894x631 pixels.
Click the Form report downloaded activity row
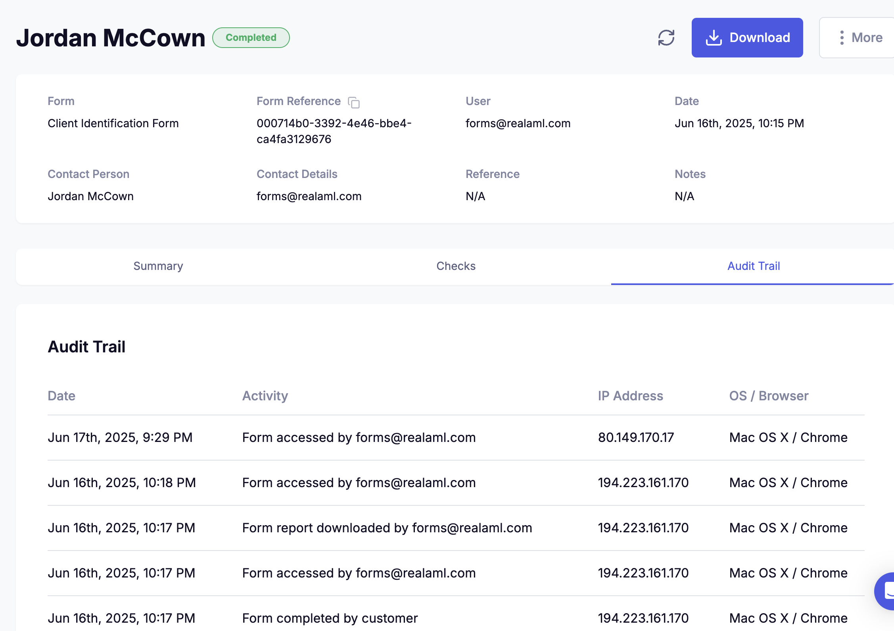click(x=387, y=528)
